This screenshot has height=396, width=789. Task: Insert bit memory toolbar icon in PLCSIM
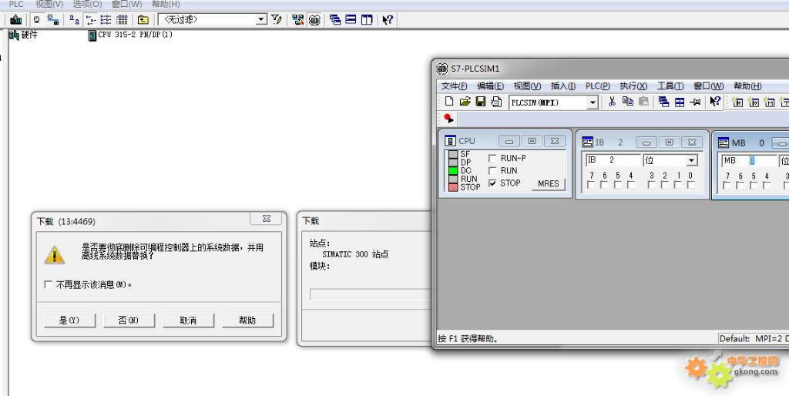tap(770, 102)
